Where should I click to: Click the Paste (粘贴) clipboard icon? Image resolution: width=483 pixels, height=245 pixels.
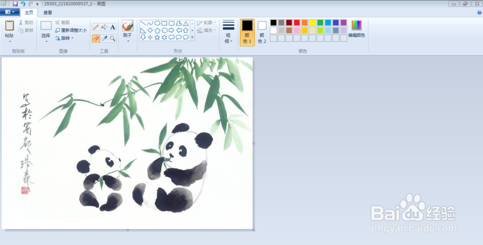tap(10, 26)
